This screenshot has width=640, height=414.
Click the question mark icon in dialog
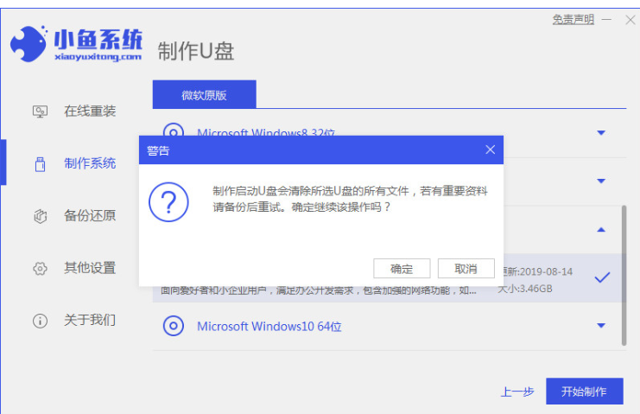[x=168, y=201]
